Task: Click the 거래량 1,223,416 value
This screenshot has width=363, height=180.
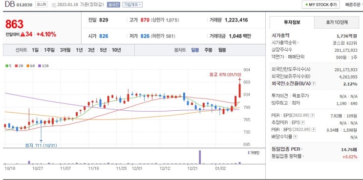Action: pyautogui.click(x=236, y=20)
